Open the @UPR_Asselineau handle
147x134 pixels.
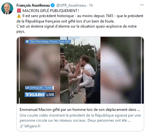coord(71,5)
